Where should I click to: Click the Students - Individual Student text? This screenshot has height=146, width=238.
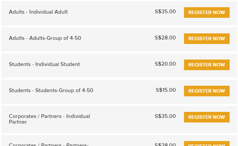click(44, 64)
